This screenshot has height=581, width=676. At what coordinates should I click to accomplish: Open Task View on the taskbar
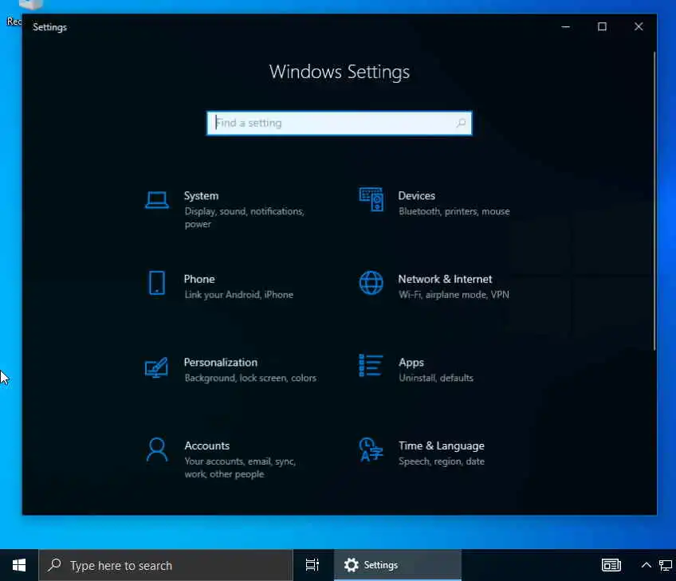pos(312,565)
